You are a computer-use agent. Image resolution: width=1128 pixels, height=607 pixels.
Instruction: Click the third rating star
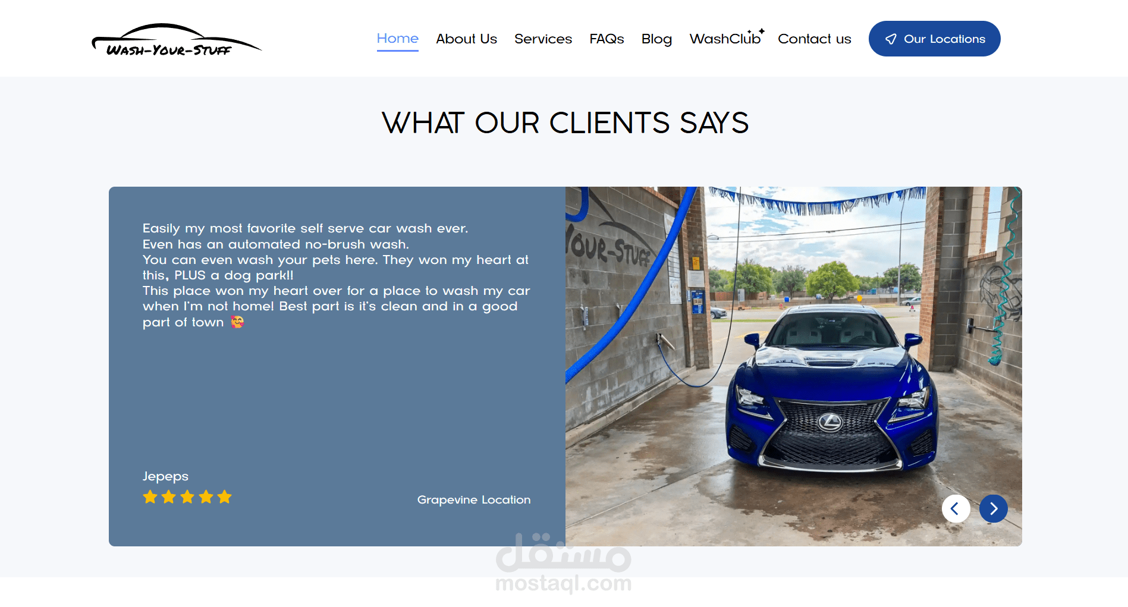pyautogui.click(x=187, y=497)
